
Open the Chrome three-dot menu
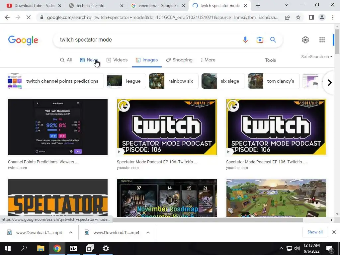point(333,17)
